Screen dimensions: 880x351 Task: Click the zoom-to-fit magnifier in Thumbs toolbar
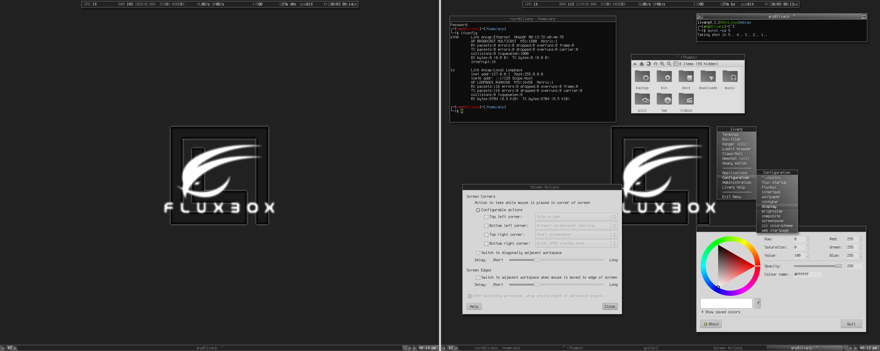pyautogui.click(x=669, y=64)
